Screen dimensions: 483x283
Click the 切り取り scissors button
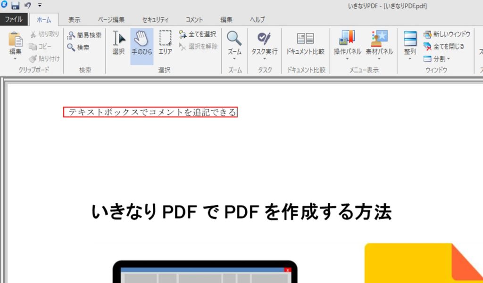tap(45, 34)
